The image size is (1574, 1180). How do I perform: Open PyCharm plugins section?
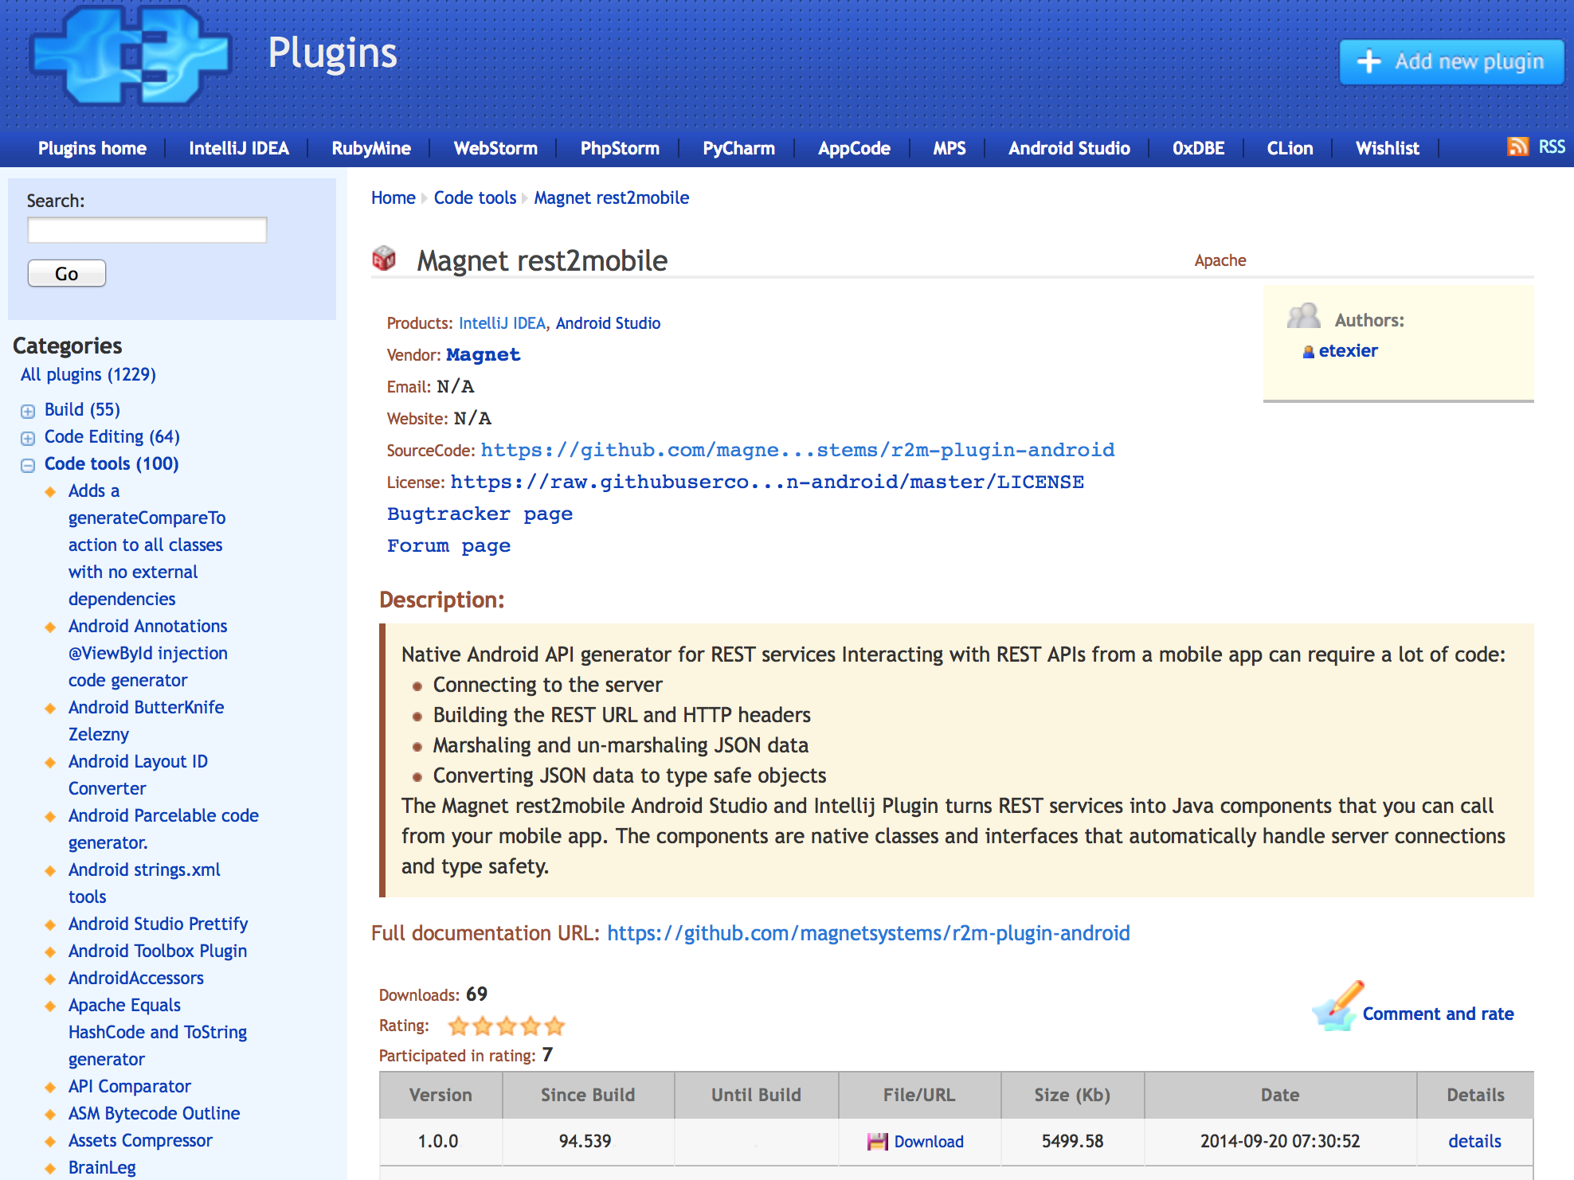[x=738, y=148]
